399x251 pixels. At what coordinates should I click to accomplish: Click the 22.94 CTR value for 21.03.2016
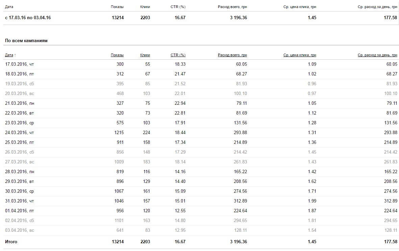coord(180,103)
